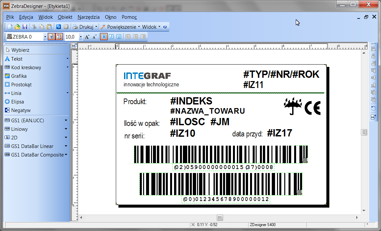Viewport: 381px width, 231px height.
Task: Expand the toolbar Widok dropdown arrow
Action: [159, 27]
